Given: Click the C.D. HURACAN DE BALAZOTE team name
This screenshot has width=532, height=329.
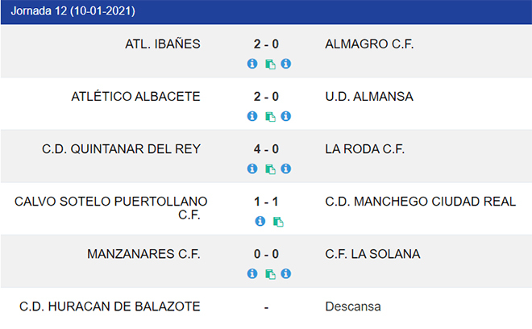Looking at the screenshot, I should click(x=110, y=306).
